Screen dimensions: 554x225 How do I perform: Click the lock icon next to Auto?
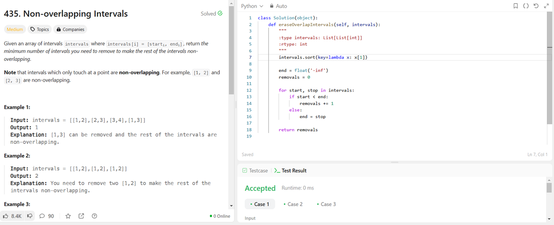coord(271,6)
